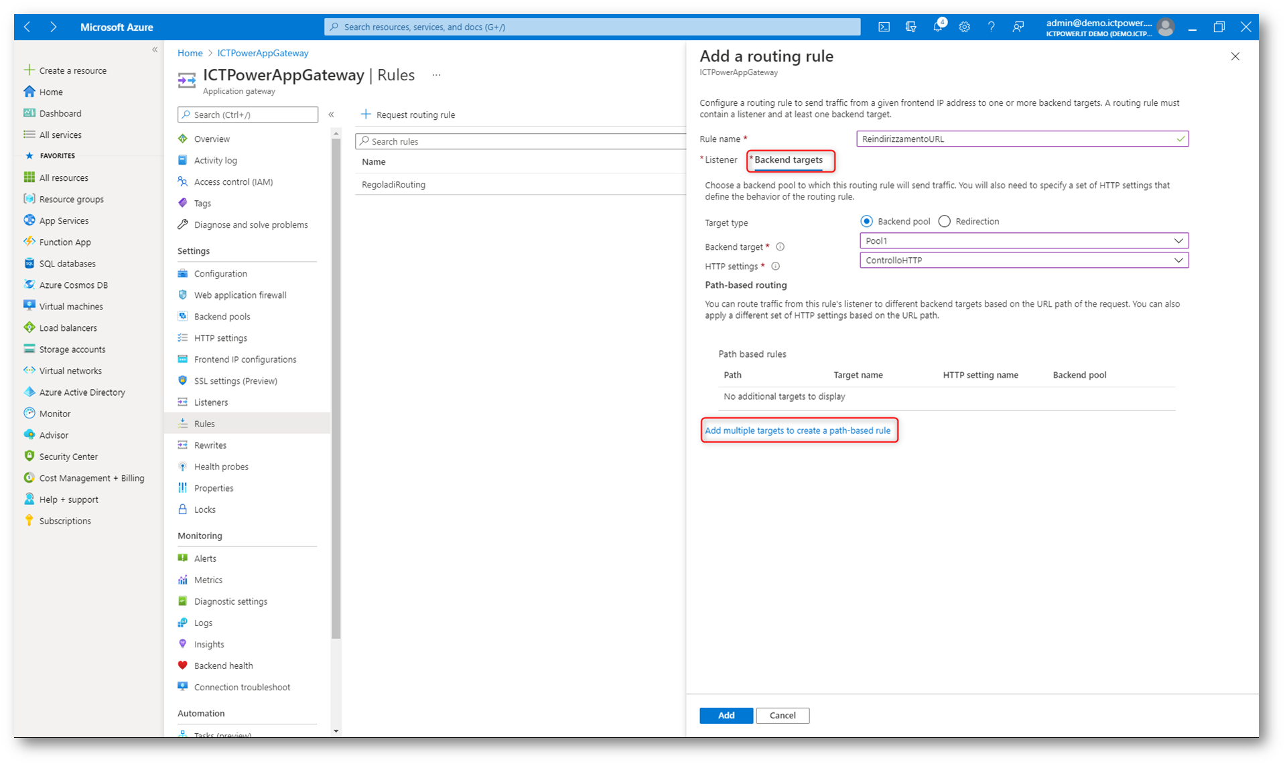Click the Rule name input field
The height and width of the screenshot is (766, 1287).
[1022, 139]
